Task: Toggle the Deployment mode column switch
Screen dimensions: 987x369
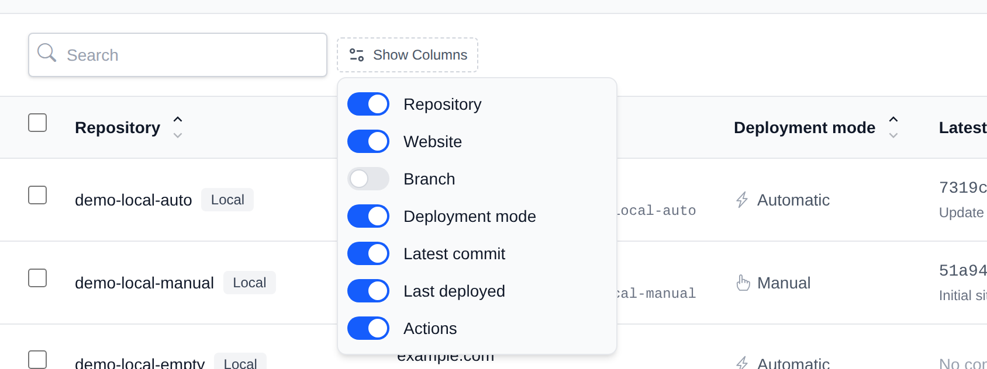Action: pyautogui.click(x=368, y=216)
